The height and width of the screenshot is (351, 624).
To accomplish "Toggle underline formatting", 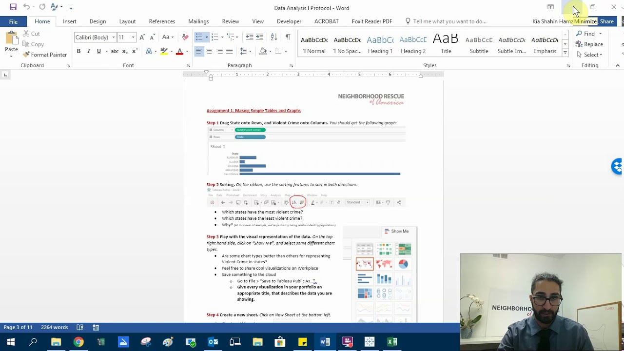I will pyautogui.click(x=99, y=51).
